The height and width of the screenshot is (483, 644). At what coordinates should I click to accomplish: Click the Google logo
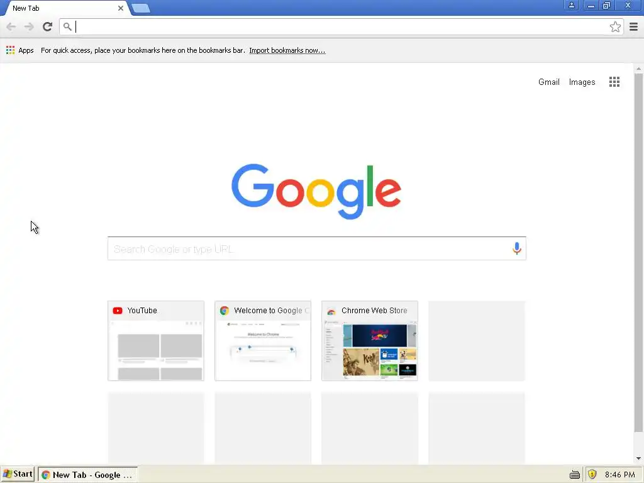[316, 191]
